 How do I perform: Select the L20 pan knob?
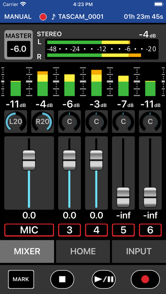pyautogui.click(x=16, y=122)
